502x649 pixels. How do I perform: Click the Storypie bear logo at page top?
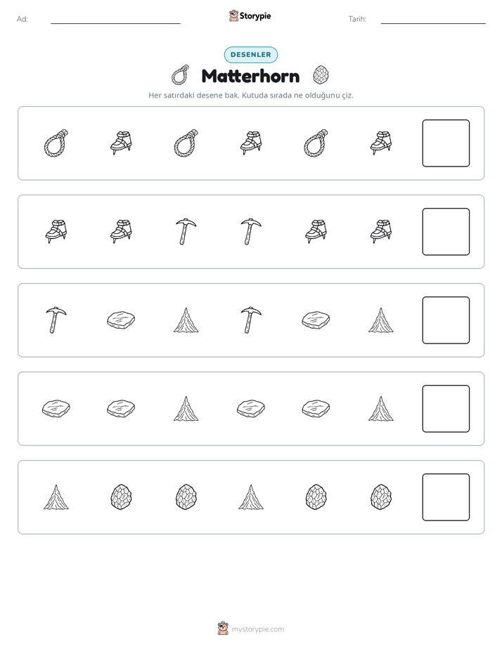click(234, 15)
